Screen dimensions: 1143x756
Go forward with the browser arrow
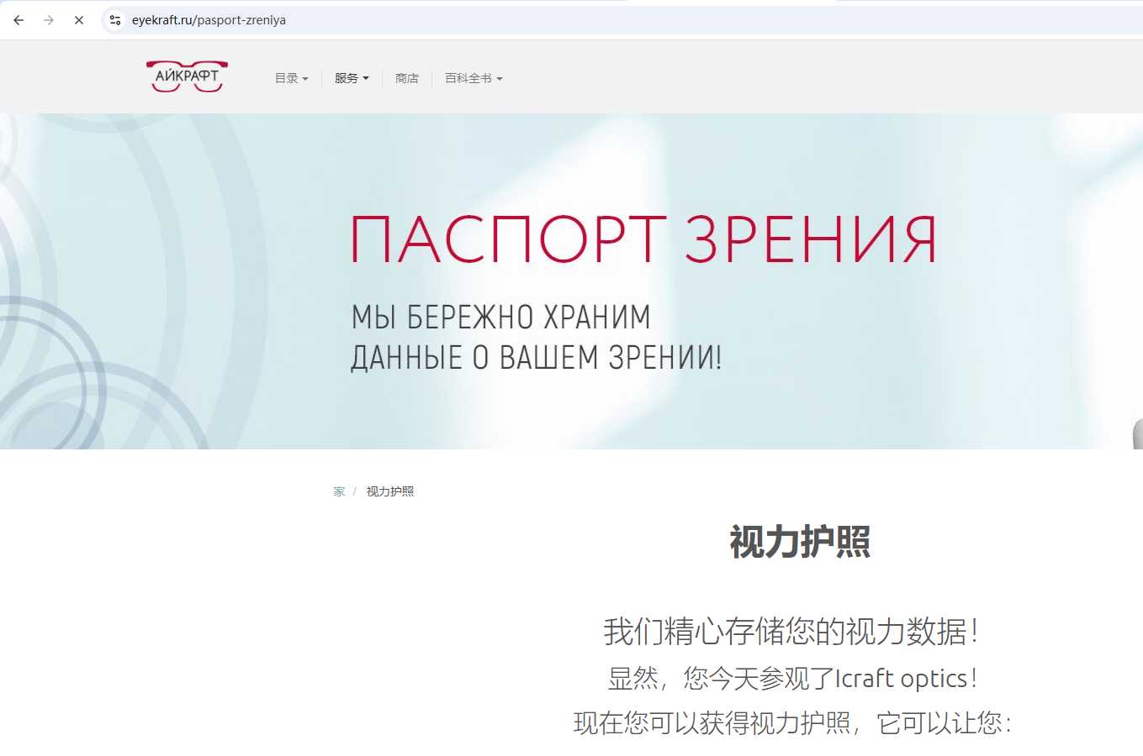[49, 20]
